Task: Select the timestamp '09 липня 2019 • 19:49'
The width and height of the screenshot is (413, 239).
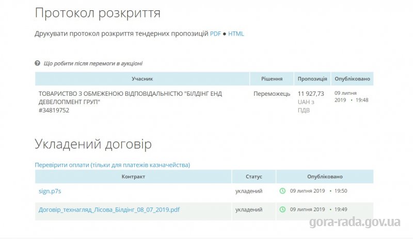Action: (319, 210)
